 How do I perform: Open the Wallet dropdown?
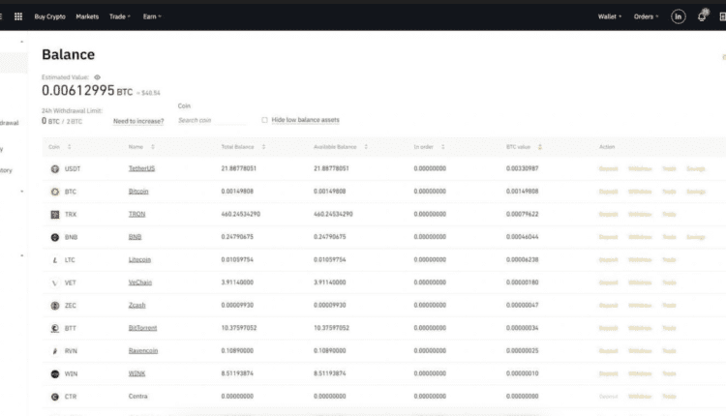click(x=609, y=16)
